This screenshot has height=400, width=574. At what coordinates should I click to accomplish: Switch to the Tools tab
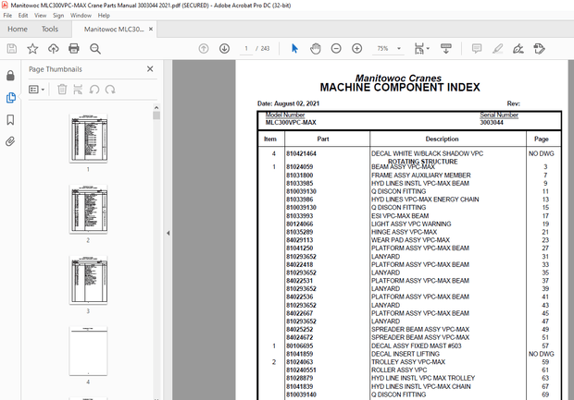49,29
